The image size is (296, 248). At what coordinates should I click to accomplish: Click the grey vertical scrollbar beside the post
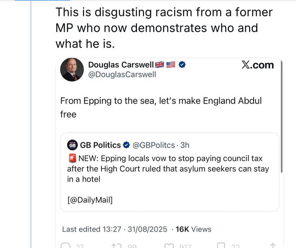click(281, 118)
